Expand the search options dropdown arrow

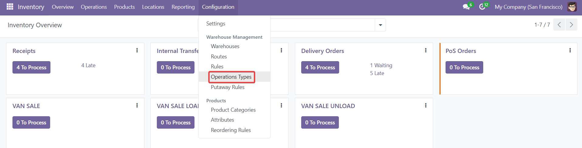pos(380,25)
